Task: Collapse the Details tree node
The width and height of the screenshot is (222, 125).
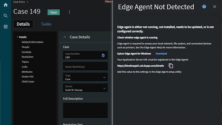Action: click(18, 37)
